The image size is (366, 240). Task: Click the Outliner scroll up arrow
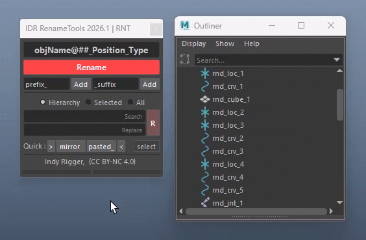[x=340, y=71]
